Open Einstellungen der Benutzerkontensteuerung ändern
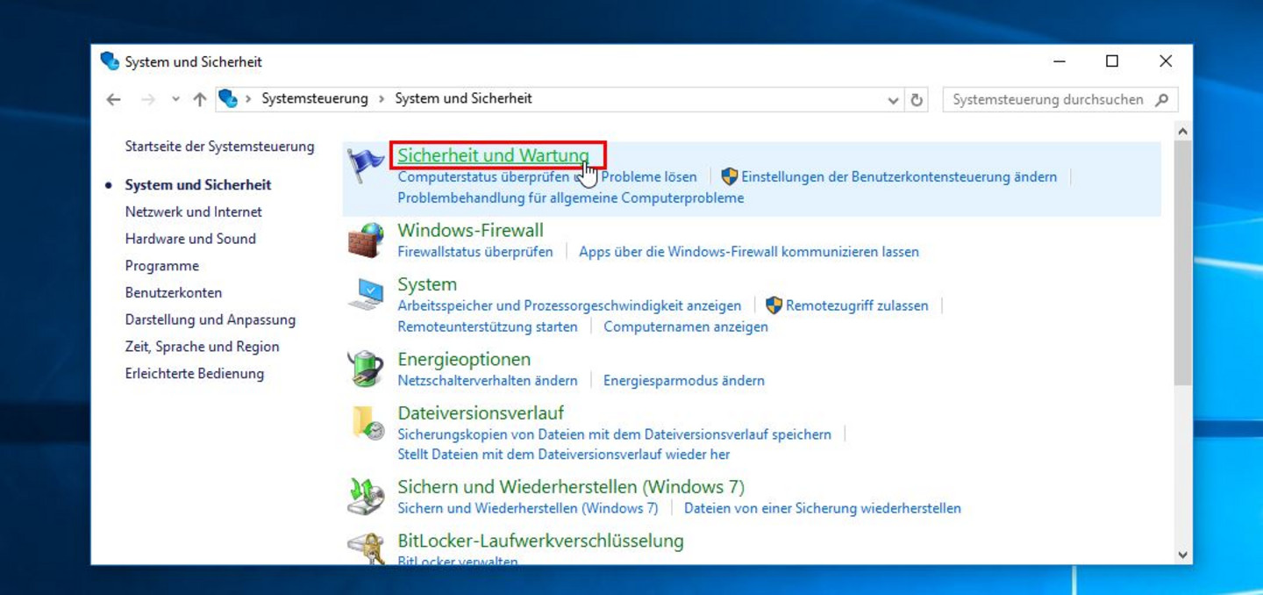1263x595 pixels. tap(899, 176)
